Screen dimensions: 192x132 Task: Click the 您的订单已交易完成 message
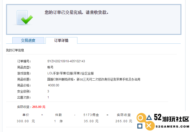click(x=77, y=12)
